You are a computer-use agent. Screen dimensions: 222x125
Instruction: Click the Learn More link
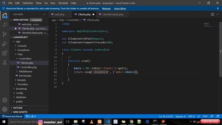[120, 8]
